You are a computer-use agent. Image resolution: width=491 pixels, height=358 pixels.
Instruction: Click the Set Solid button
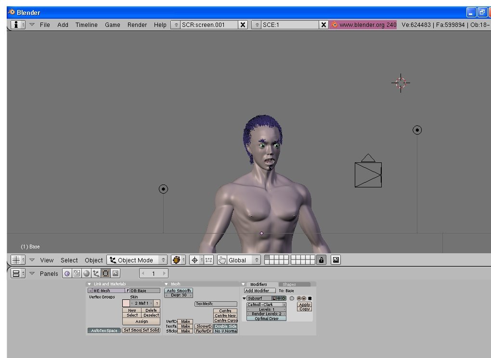(x=151, y=330)
